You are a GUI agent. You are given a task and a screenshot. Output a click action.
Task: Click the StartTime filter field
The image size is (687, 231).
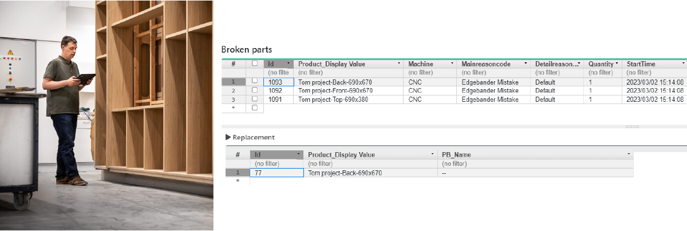(653, 73)
